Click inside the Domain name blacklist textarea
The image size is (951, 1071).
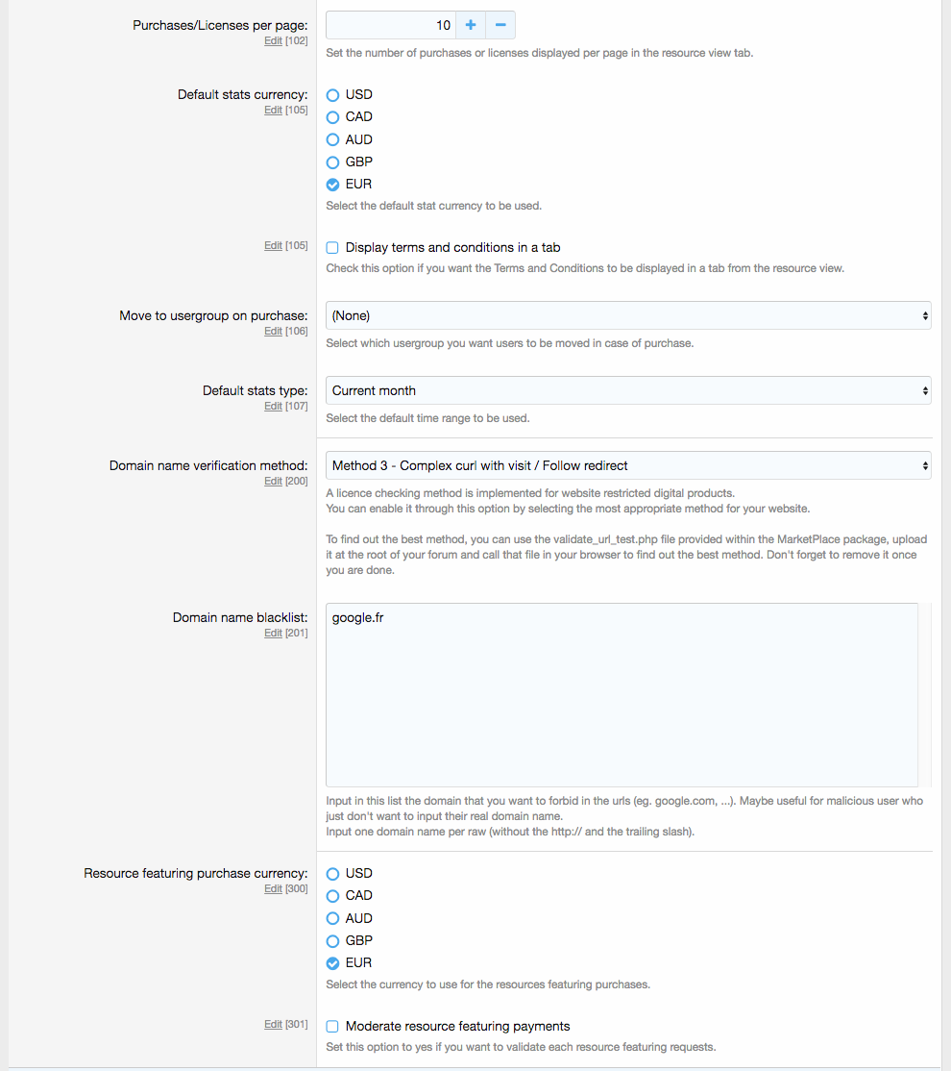click(622, 695)
